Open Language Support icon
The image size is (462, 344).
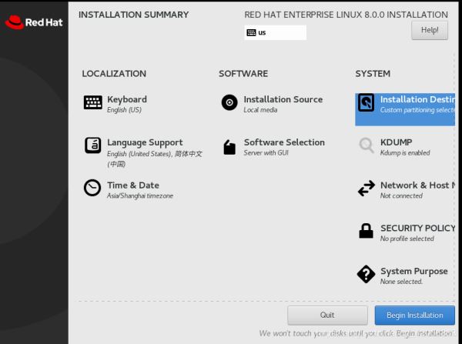click(92, 145)
